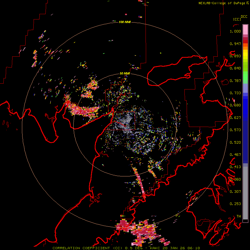Click the 0.573 colorbar value
The width and height of the screenshot is (250, 250).
click(x=235, y=130)
